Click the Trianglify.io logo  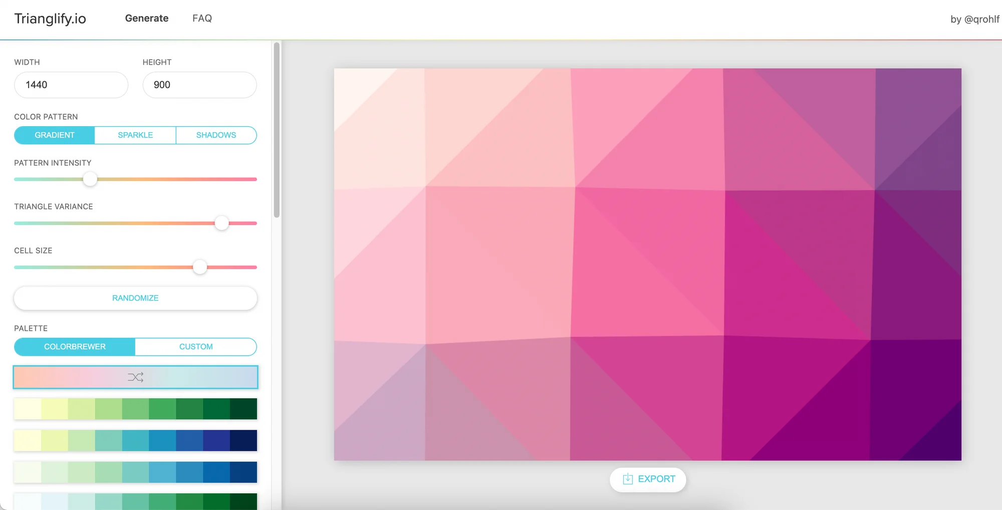(50, 19)
